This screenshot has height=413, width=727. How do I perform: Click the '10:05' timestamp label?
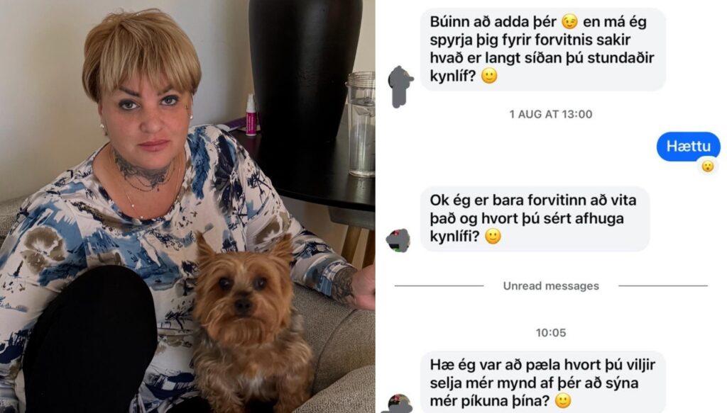551,332
